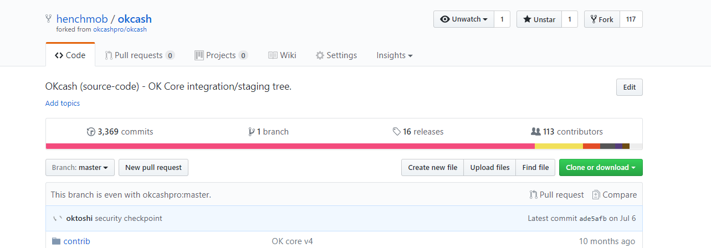This screenshot has height=248, width=711.
Task: Go to okcashpro/okcash source repository
Action: (120, 29)
